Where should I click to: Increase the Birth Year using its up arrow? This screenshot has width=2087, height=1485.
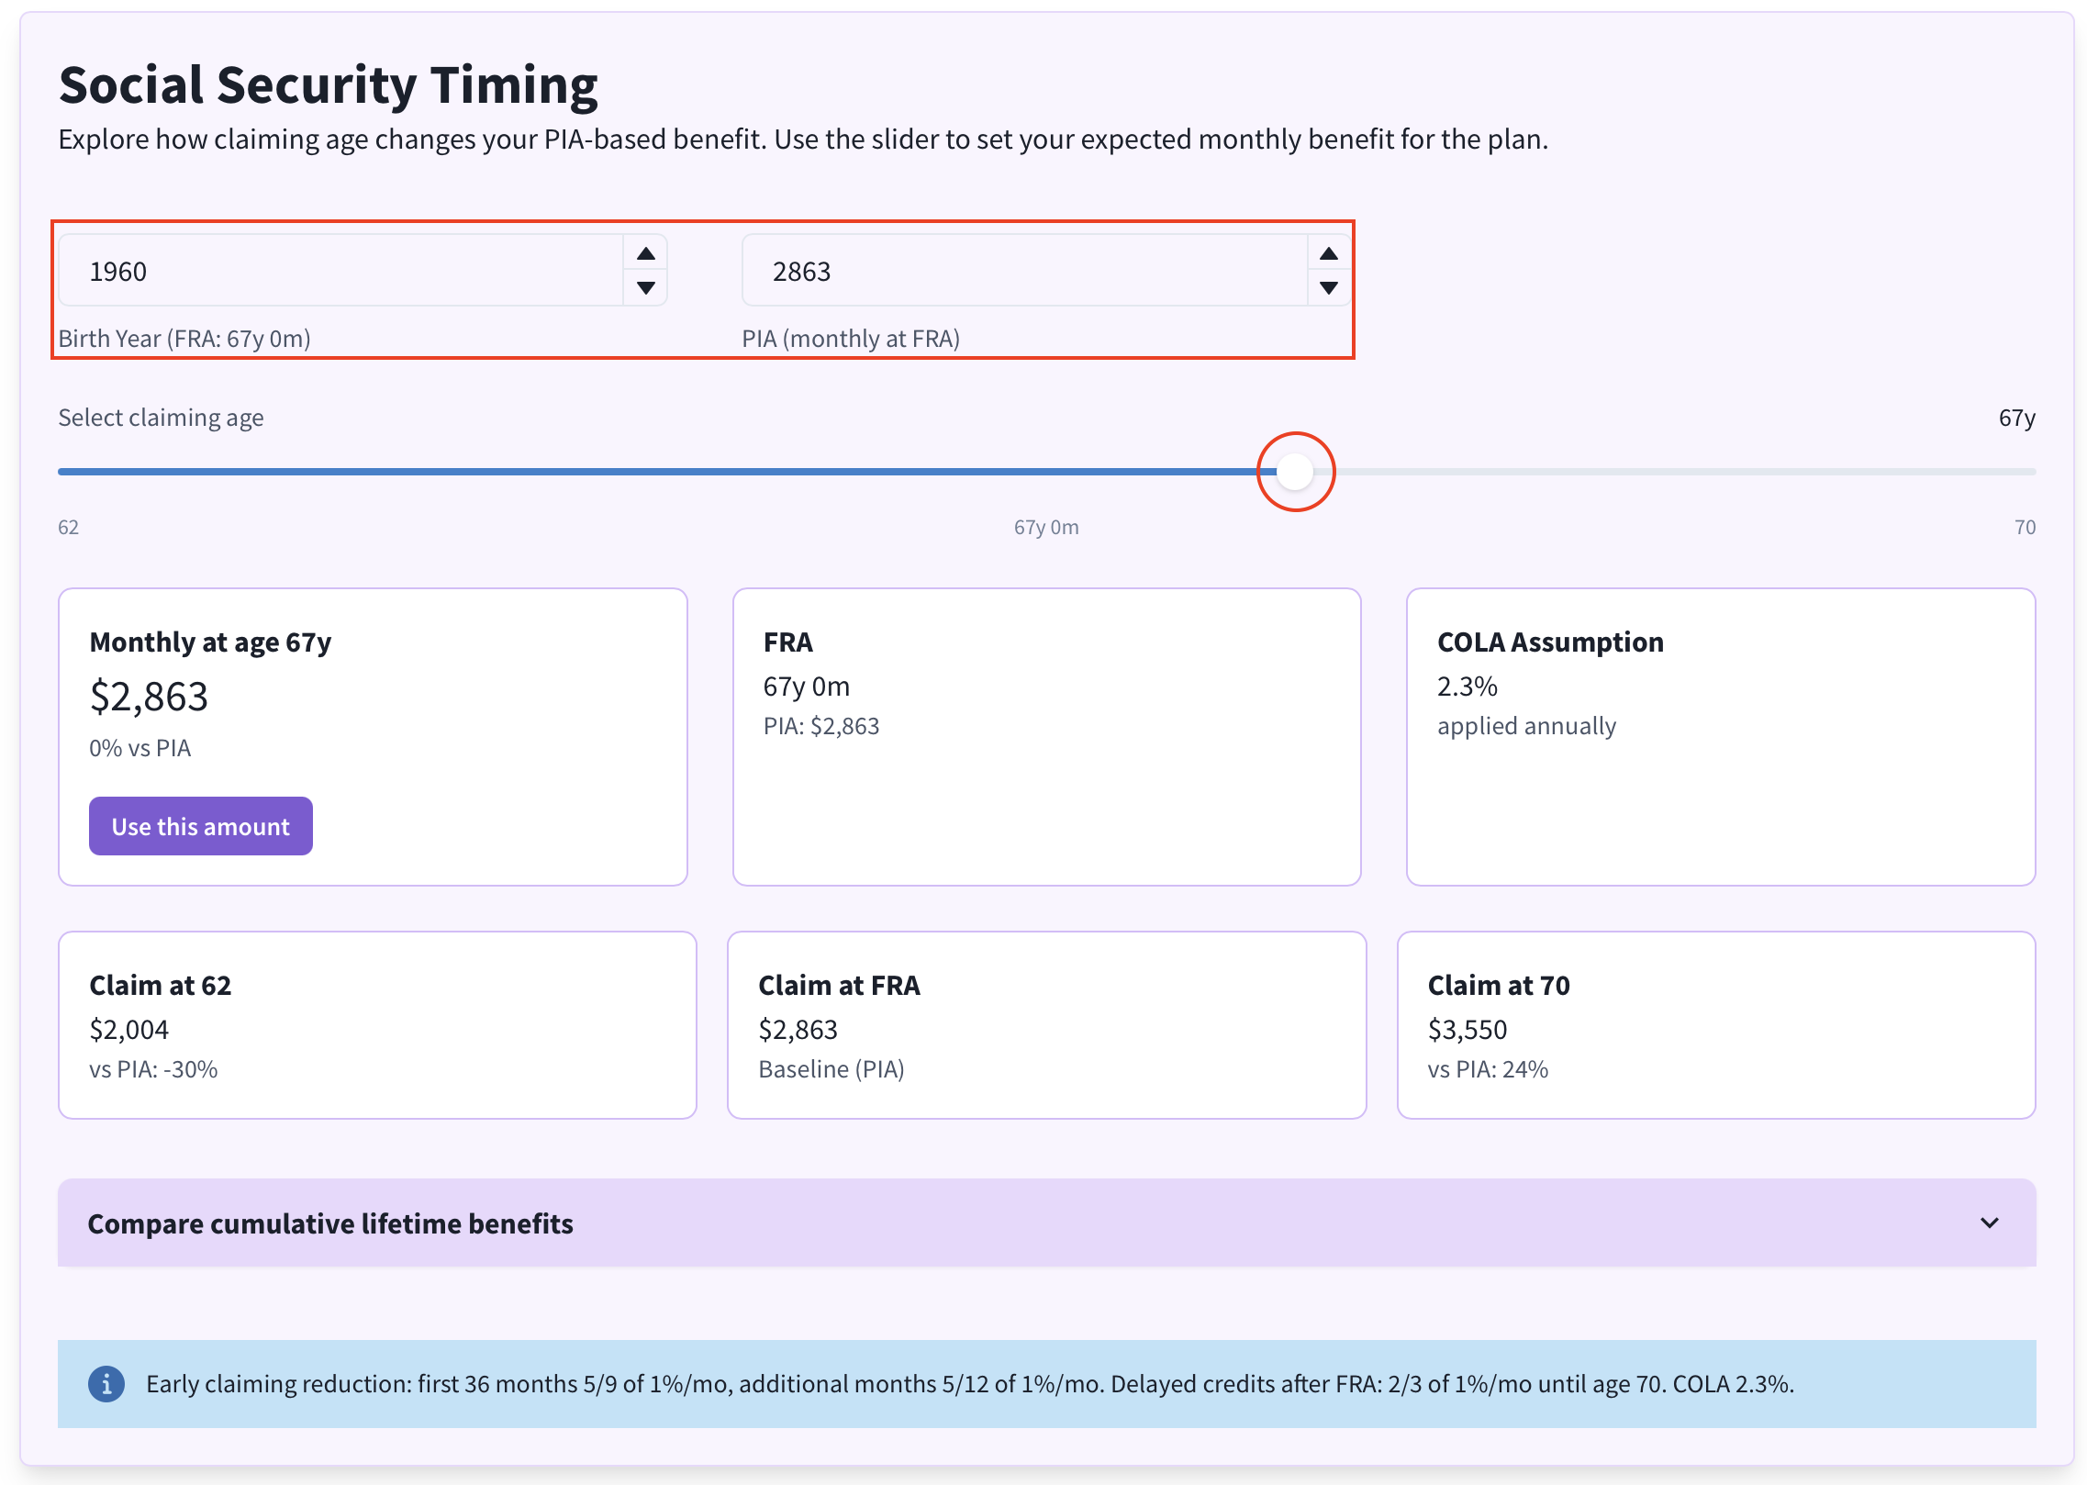645,252
